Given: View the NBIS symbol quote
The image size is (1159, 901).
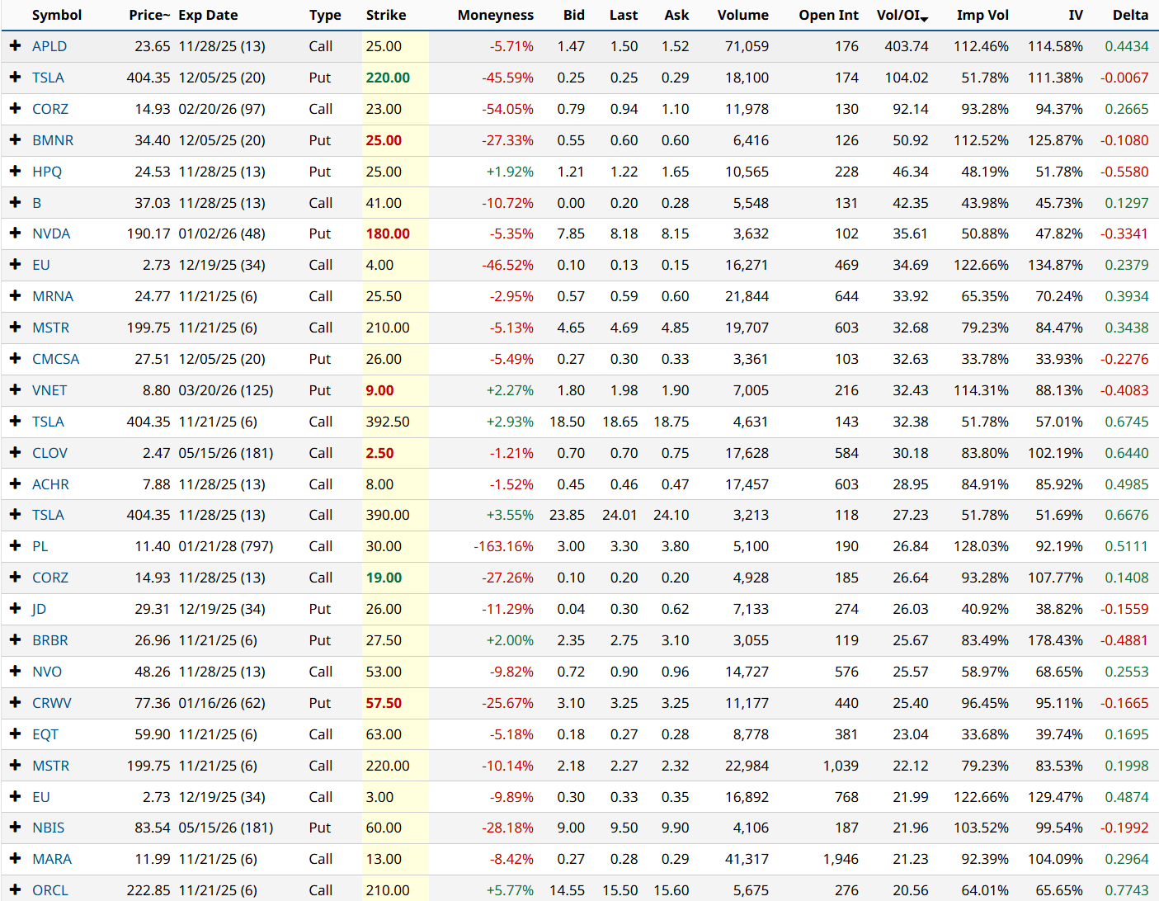Looking at the screenshot, I should [49, 828].
